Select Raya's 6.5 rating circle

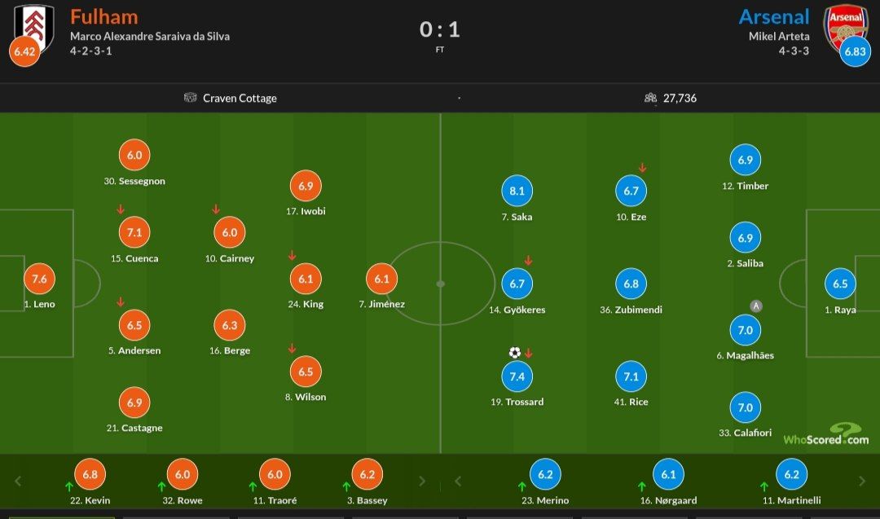pyautogui.click(x=841, y=284)
